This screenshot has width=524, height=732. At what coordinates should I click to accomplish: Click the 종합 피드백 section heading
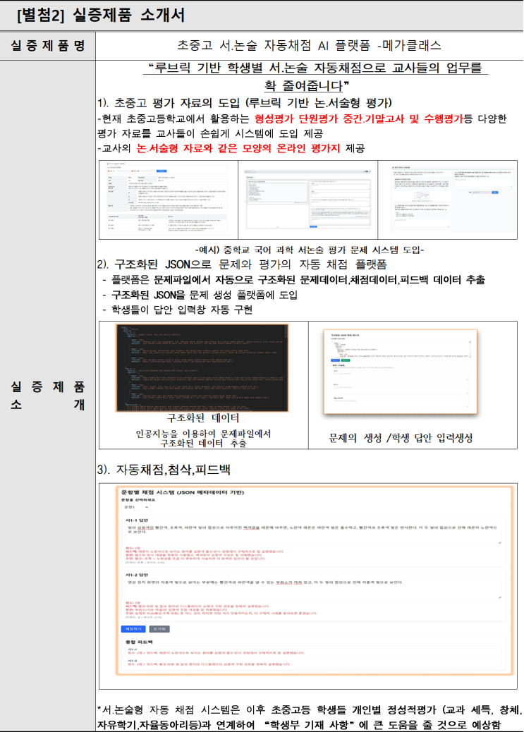click(139, 642)
